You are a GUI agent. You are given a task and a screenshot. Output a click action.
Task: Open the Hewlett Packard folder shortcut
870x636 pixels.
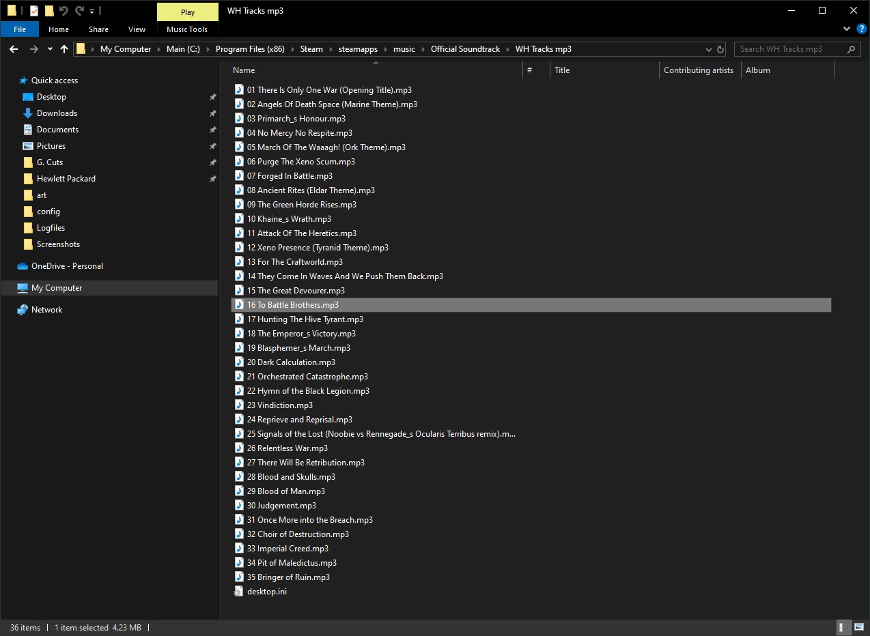pos(66,179)
